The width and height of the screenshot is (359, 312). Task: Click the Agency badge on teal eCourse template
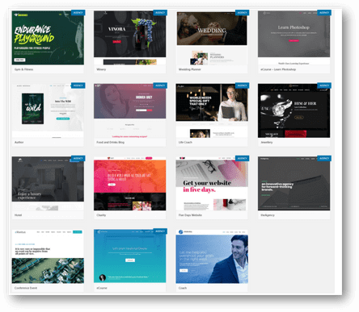coord(160,231)
